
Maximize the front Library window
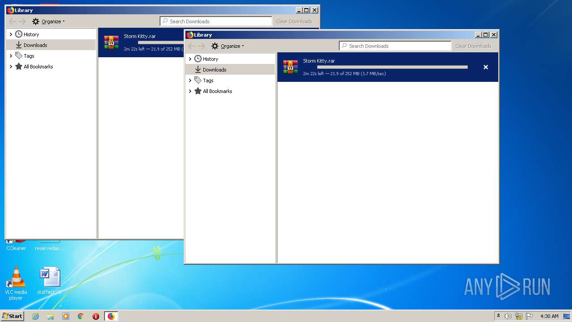click(485, 35)
